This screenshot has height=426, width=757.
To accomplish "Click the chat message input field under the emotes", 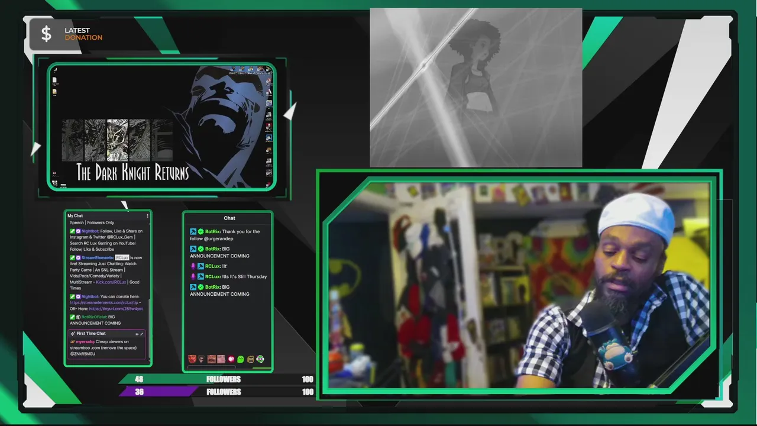I will click(212, 367).
